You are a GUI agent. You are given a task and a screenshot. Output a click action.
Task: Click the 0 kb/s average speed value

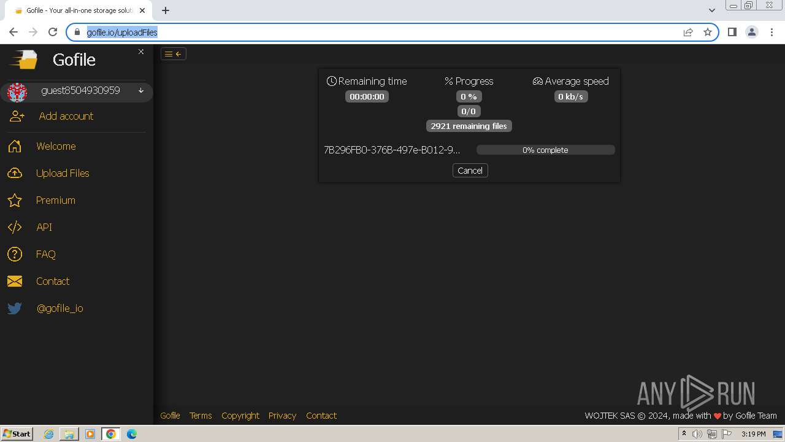[x=571, y=96]
